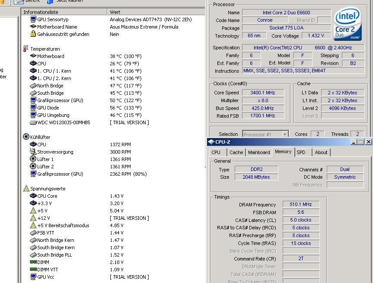Click the Code Name field showing Conroe

pyautogui.click(x=265, y=20)
